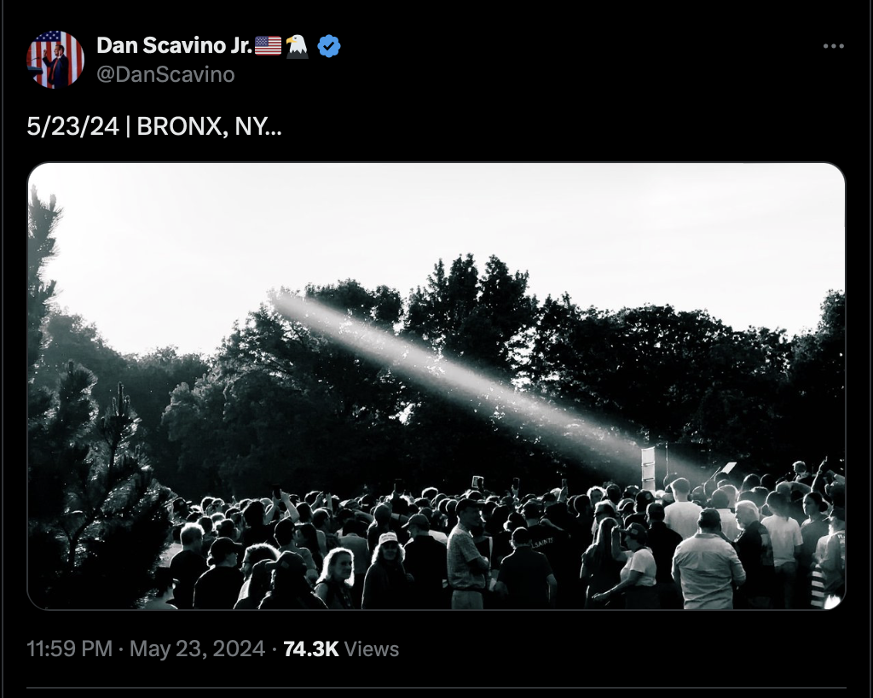Click the May 23, 2024 date
Screen dimensions: 873x698
click(197, 649)
